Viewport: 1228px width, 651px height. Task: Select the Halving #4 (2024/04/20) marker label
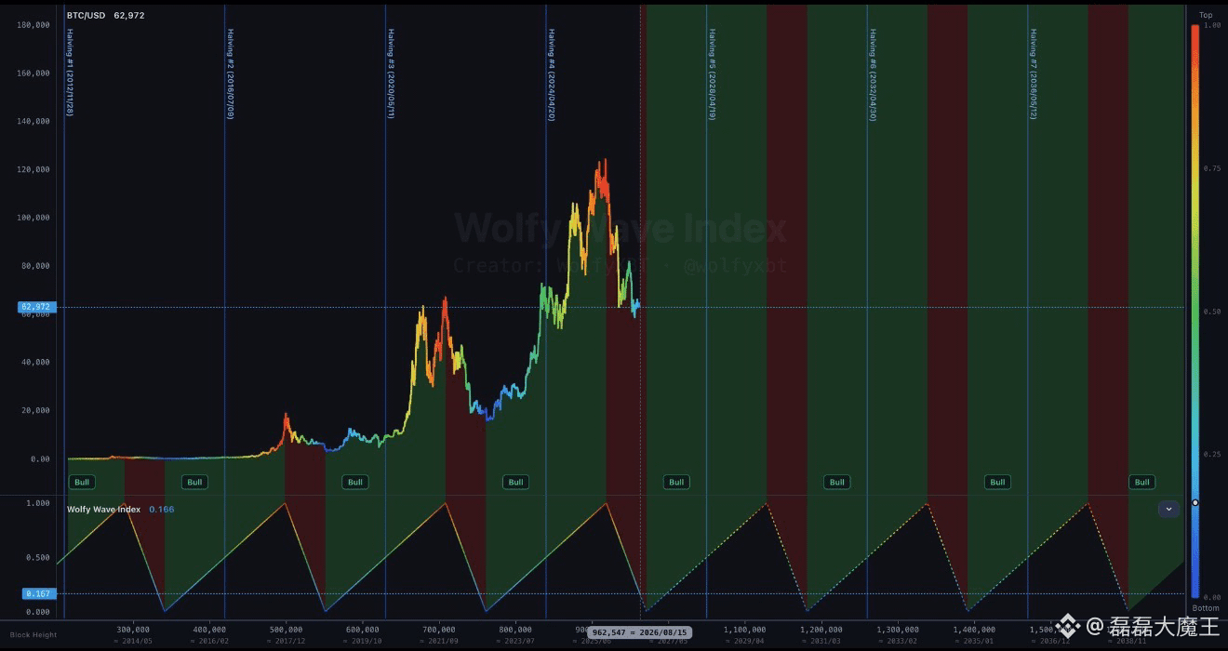pyautogui.click(x=552, y=74)
